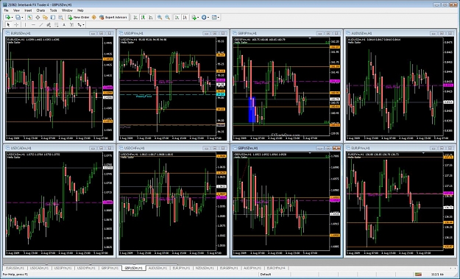
Task: Select the Horizontal Line drawing tool
Action: pos(33,25)
